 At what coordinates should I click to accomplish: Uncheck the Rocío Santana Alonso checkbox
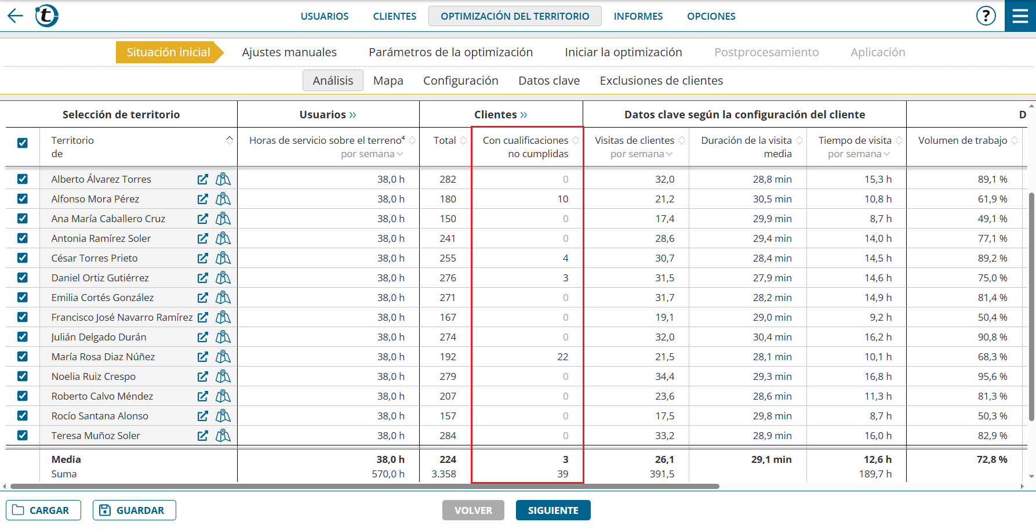click(x=23, y=416)
